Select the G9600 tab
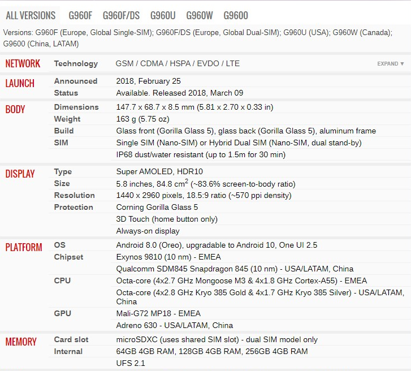The height and width of the screenshot is (371, 411). point(236,15)
